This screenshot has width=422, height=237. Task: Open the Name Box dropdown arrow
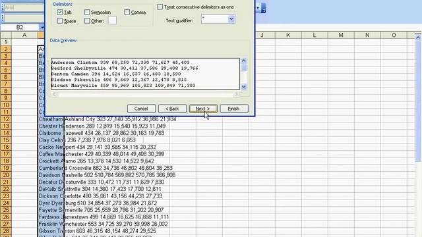click(x=42, y=27)
